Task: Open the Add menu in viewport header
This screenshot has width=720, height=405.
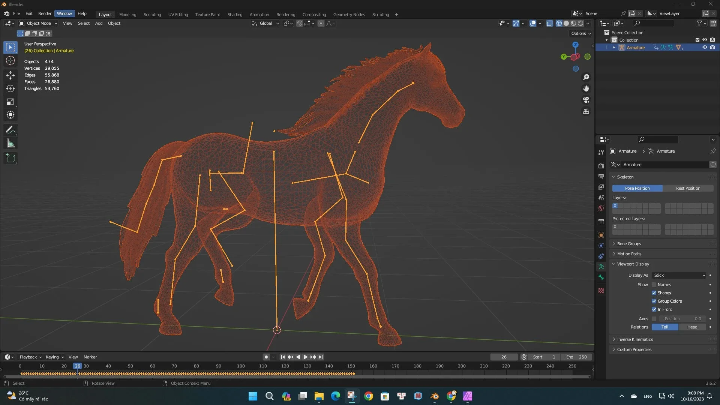Action: pos(99,23)
